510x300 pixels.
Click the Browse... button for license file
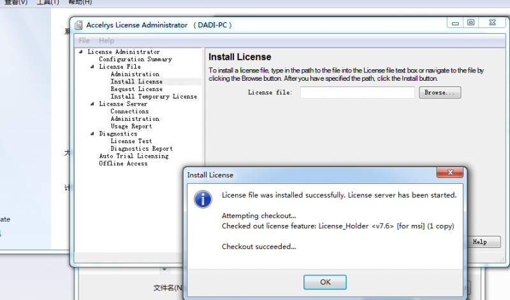[x=440, y=92]
